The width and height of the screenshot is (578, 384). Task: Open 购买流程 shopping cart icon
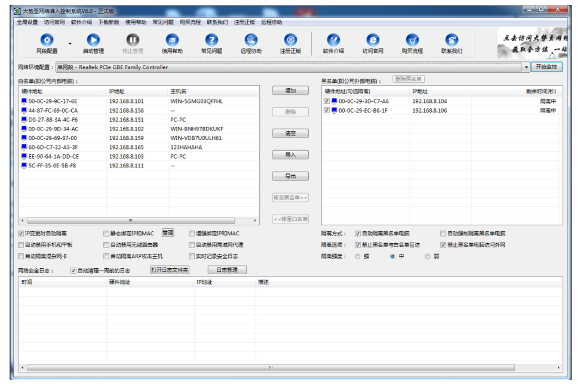pos(412,40)
